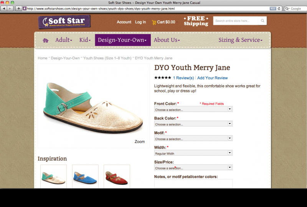Click the browser back arrow button
Viewport: 307px width, 207px height.
pos(4,8)
